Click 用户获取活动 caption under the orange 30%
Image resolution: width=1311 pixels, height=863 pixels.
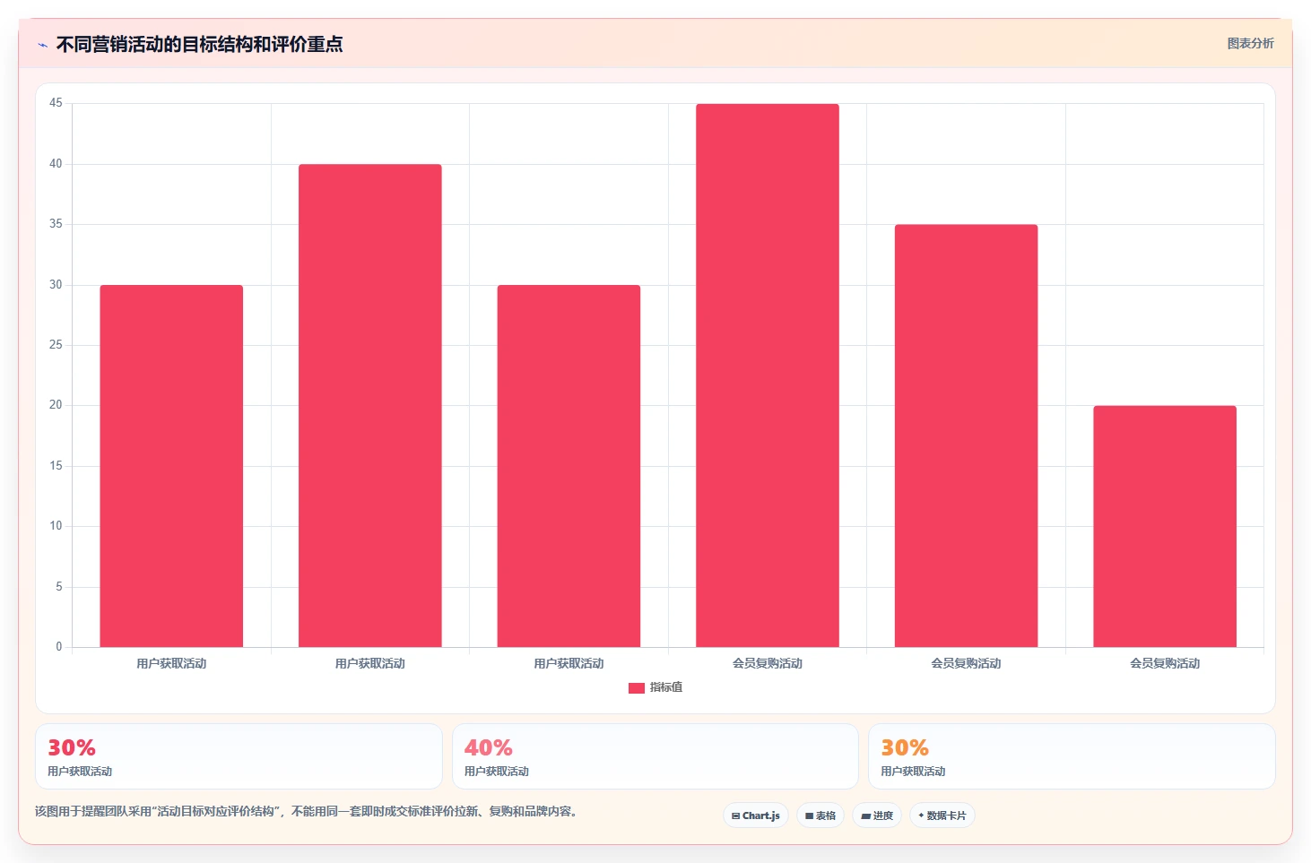[x=913, y=772]
